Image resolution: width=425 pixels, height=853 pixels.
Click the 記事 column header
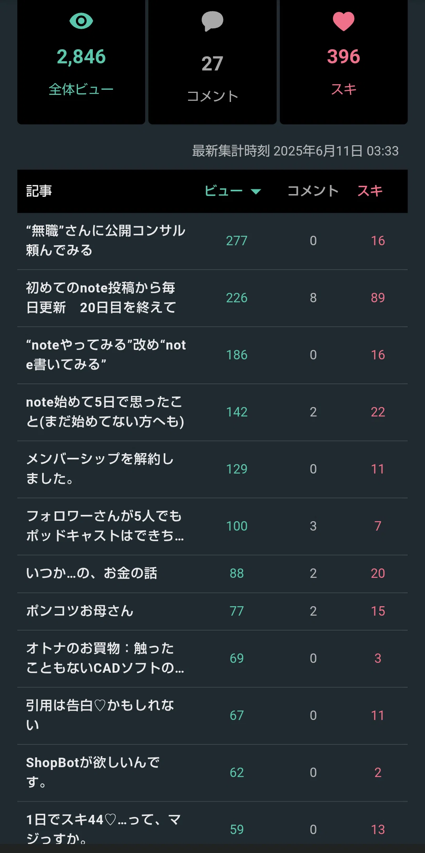pos(39,191)
